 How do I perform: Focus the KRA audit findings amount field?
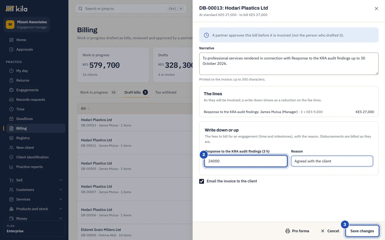click(246, 161)
